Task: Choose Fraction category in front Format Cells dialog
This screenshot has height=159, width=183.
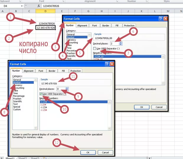Action: click(x=17, y=99)
